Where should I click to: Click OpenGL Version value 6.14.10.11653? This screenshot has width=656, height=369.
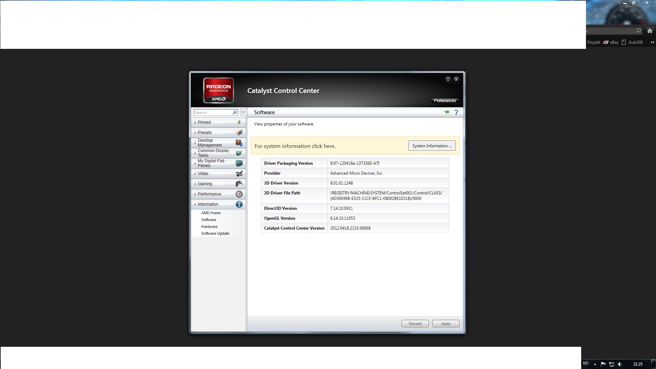(x=342, y=218)
